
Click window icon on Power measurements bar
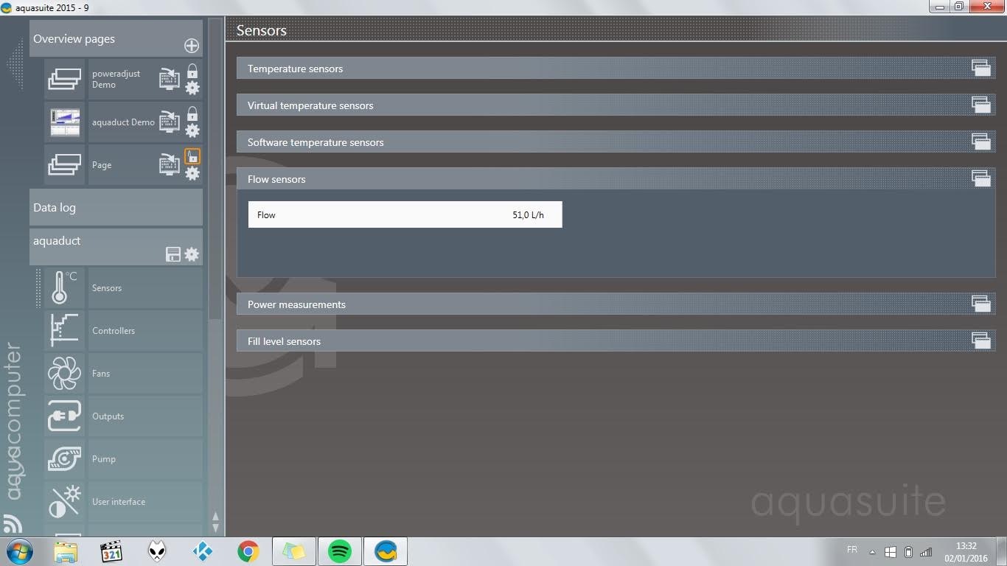(980, 304)
